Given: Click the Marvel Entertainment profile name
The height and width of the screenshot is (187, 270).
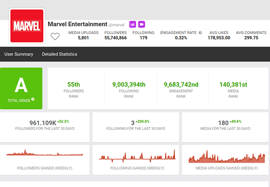Looking at the screenshot, I should [x=77, y=24].
